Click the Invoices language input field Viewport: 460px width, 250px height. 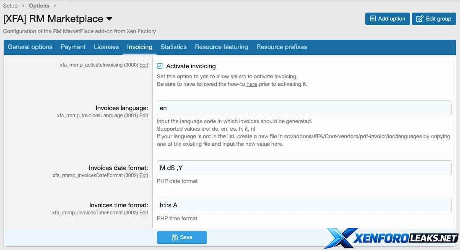[304, 108]
